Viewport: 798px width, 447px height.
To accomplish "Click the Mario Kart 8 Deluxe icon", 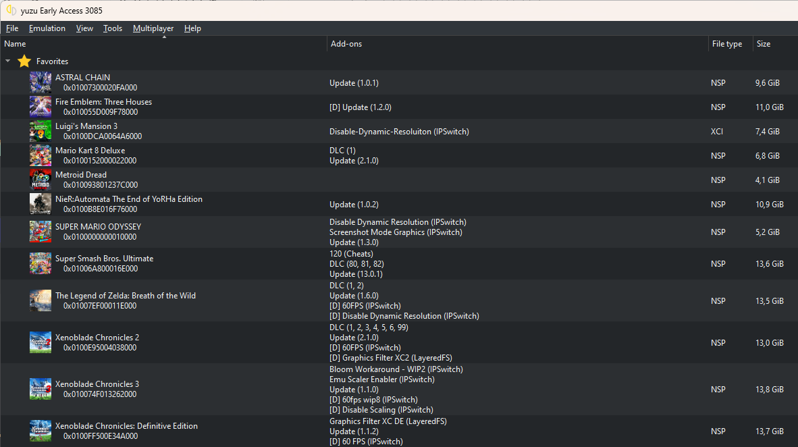I will point(41,155).
